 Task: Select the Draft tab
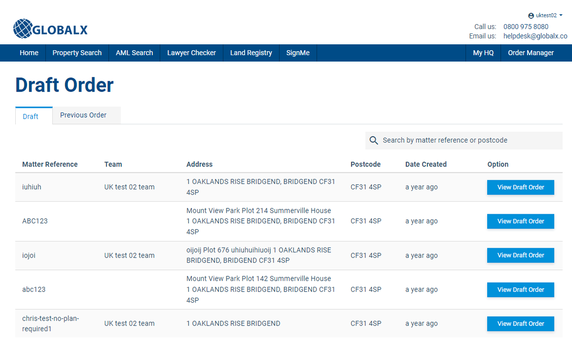[x=31, y=116]
